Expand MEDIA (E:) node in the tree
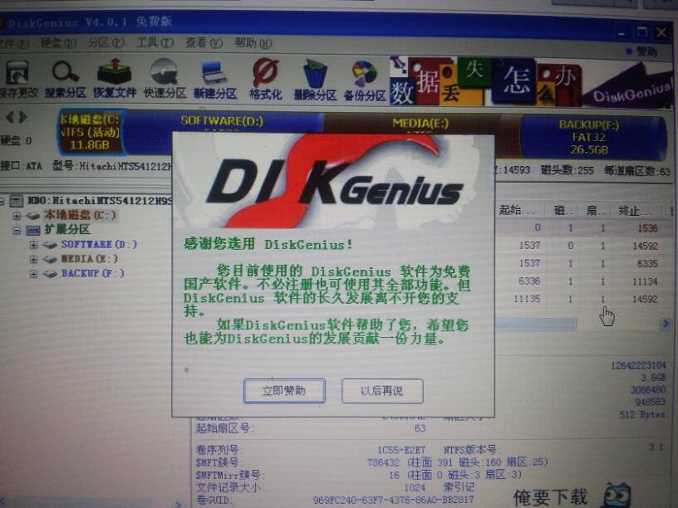 [x=33, y=259]
